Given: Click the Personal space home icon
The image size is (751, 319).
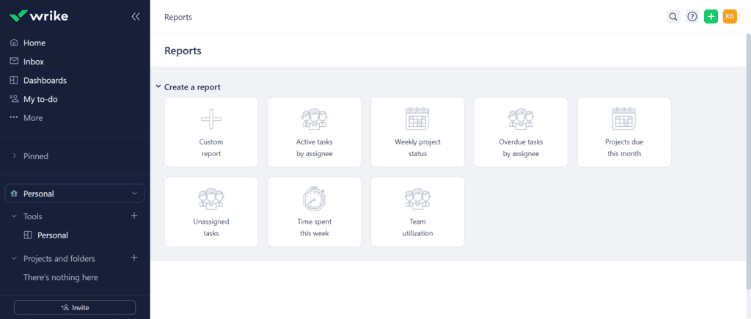Looking at the screenshot, I should [x=15, y=194].
